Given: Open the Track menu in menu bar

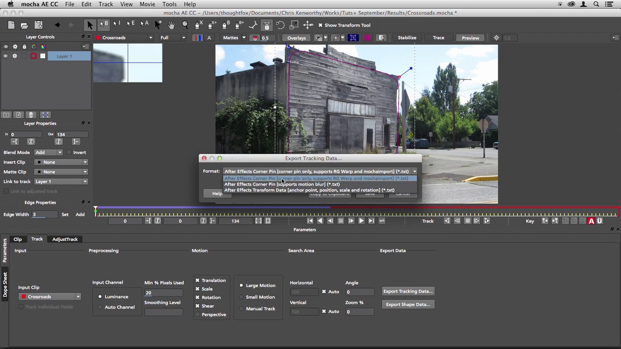Looking at the screenshot, I should point(105,4).
